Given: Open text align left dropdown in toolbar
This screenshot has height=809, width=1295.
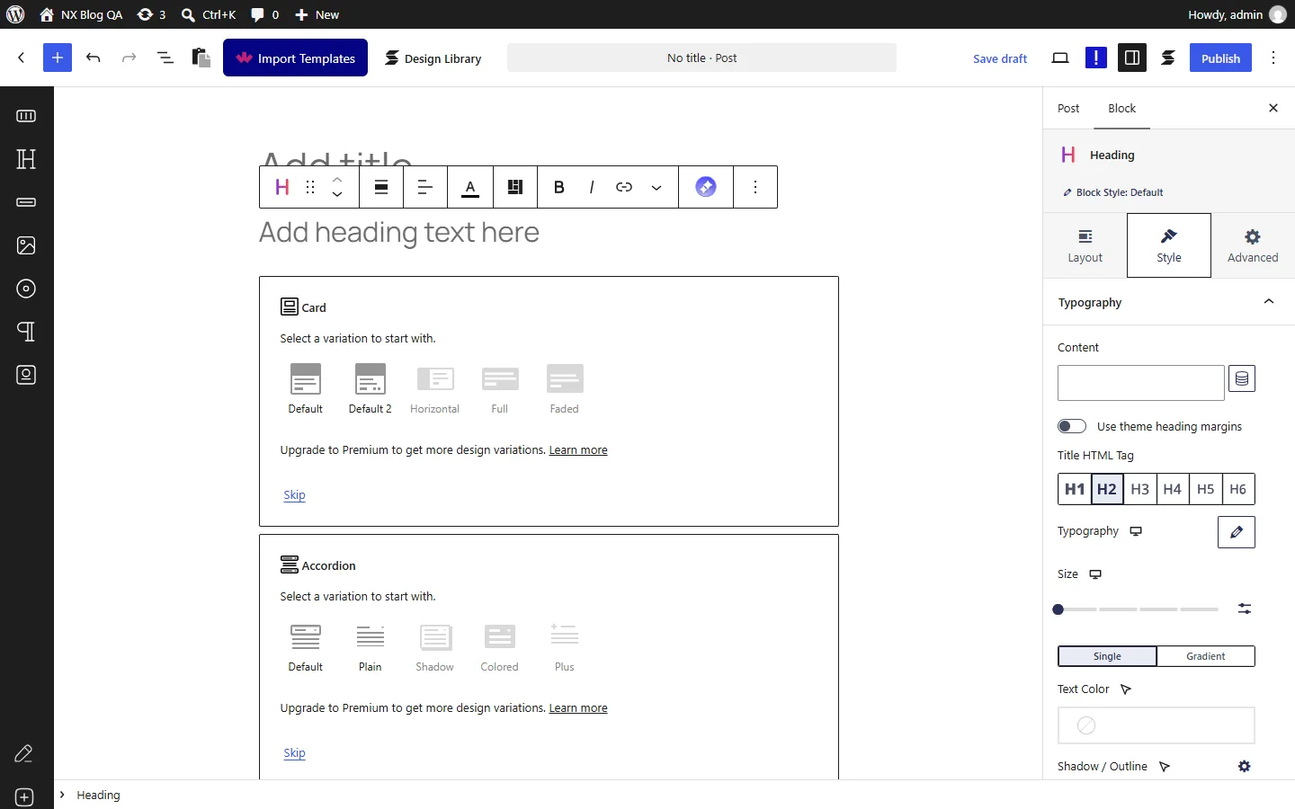Looking at the screenshot, I should tap(425, 187).
